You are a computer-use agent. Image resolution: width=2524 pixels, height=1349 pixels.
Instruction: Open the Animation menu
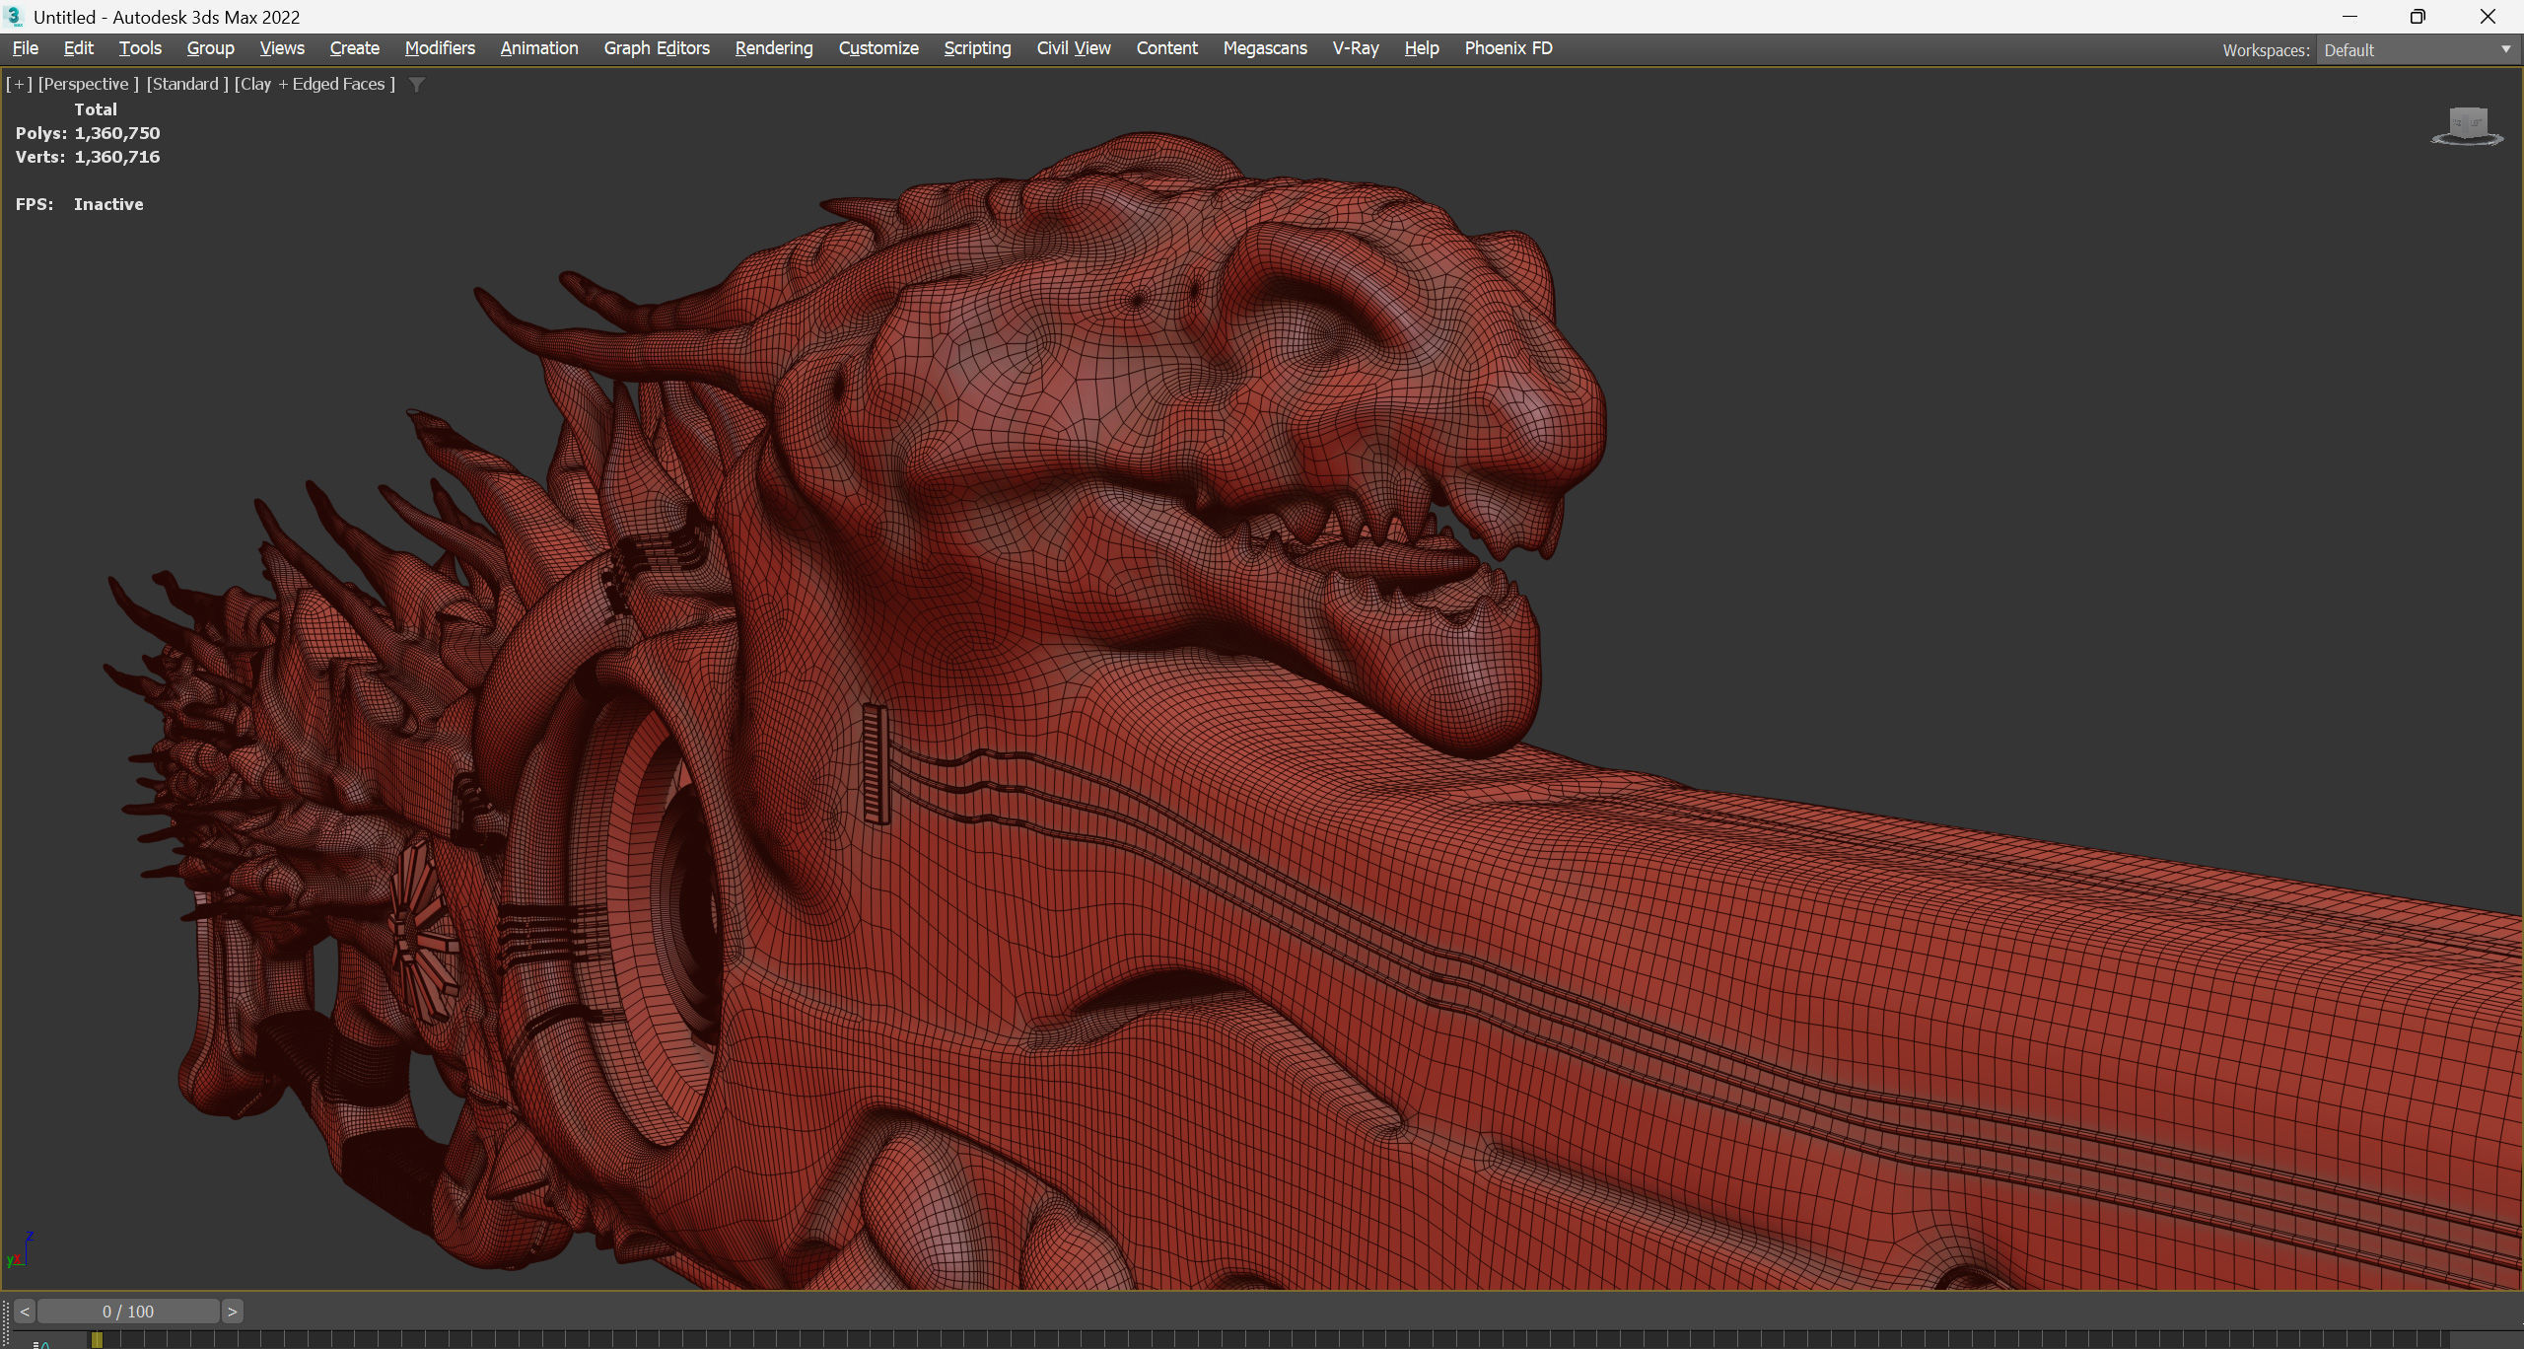[x=539, y=48]
